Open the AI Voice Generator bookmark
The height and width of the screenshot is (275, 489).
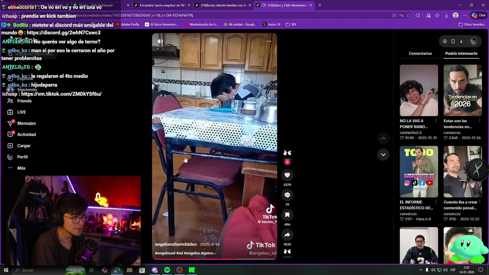(x=162, y=24)
